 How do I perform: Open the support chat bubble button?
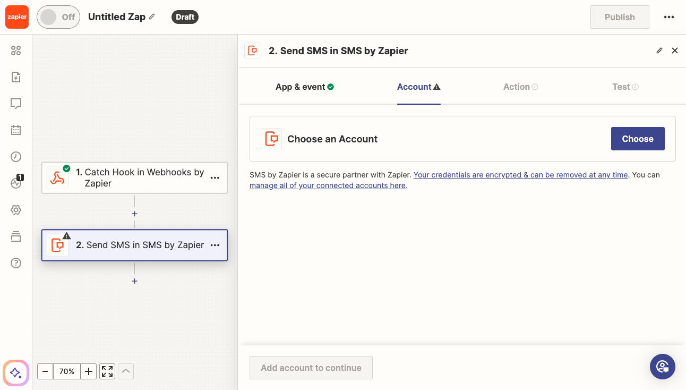pyautogui.click(x=663, y=366)
